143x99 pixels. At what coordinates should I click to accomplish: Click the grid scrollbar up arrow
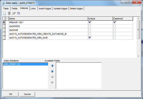[138, 19]
